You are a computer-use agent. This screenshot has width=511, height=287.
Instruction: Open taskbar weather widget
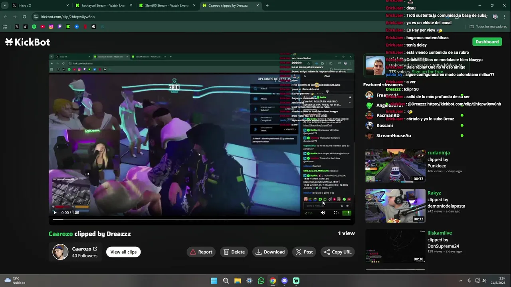point(15,281)
